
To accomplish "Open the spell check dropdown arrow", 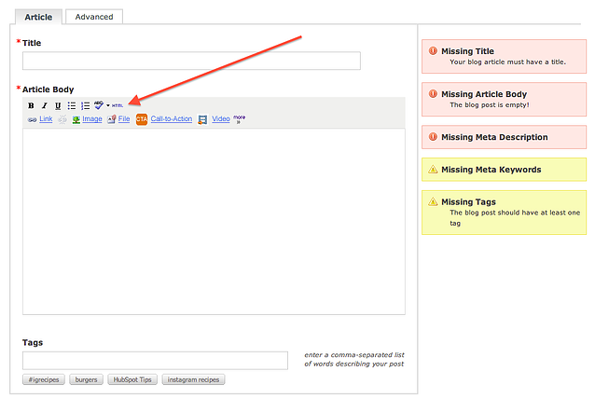I will coord(108,105).
